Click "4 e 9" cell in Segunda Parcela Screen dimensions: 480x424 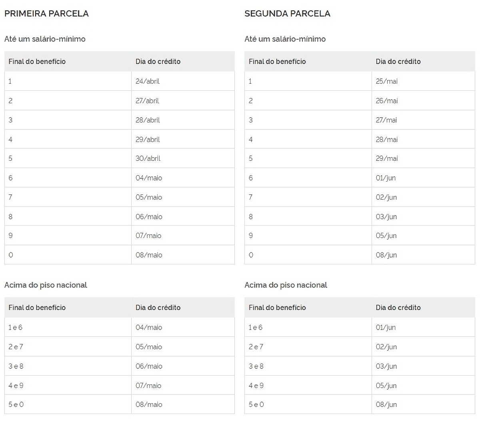pyautogui.click(x=256, y=386)
